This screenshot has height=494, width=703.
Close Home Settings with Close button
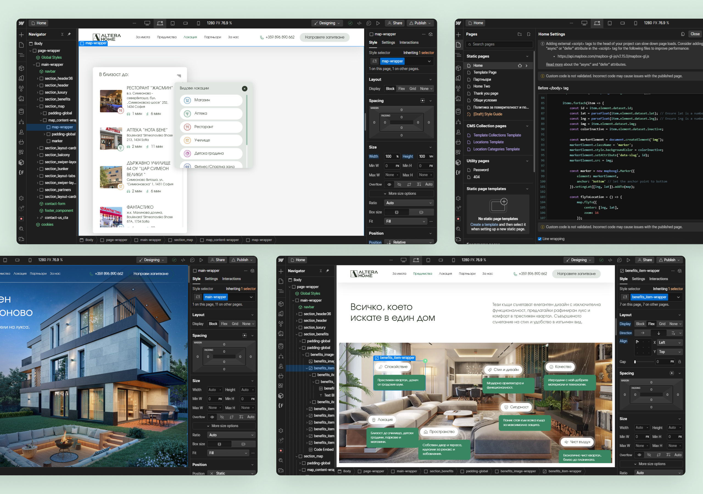pyautogui.click(x=695, y=34)
